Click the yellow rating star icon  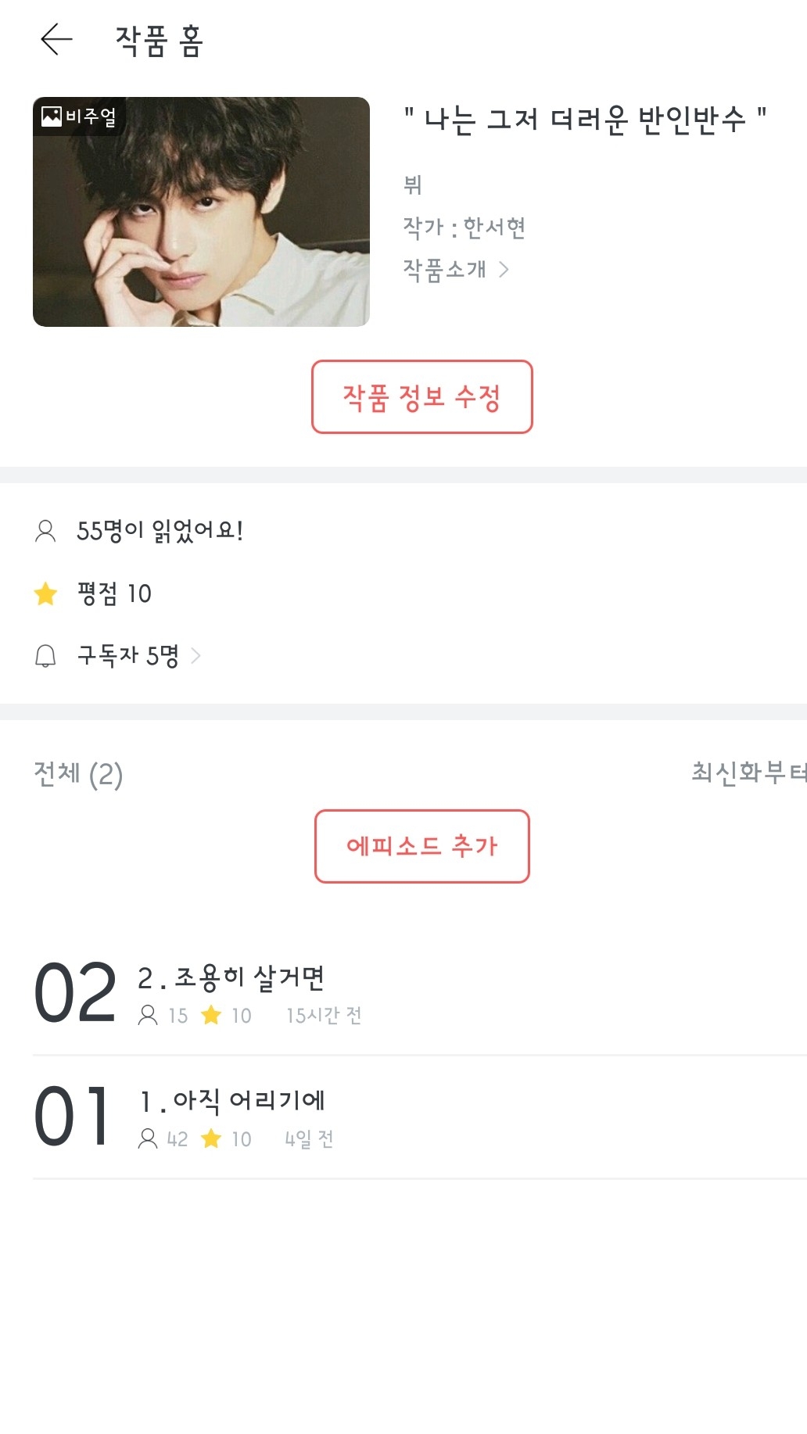tap(46, 594)
